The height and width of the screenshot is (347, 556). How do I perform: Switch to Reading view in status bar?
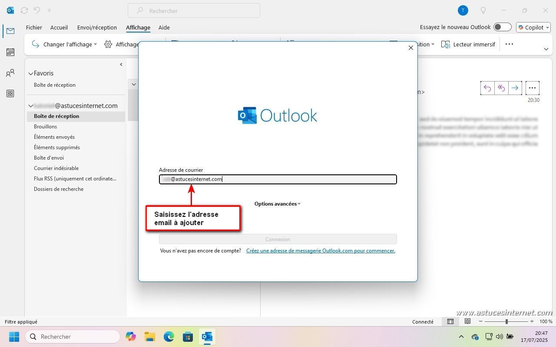point(467,322)
